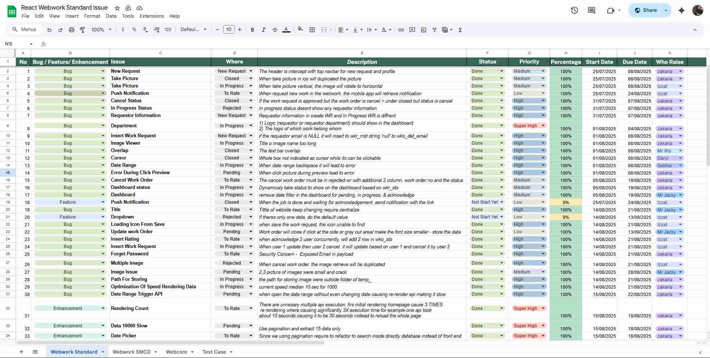Click the create a filter icon
The width and height of the screenshot is (710, 358).
[435, 30]
